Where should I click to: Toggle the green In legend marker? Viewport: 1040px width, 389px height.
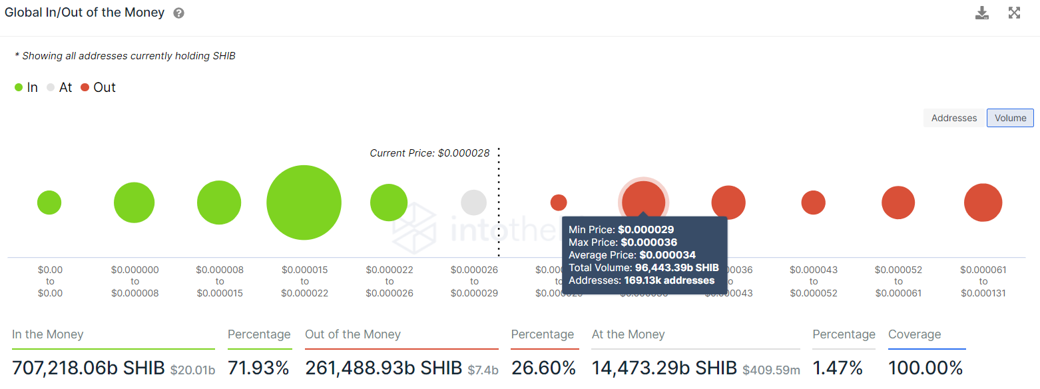coord(19,87)
